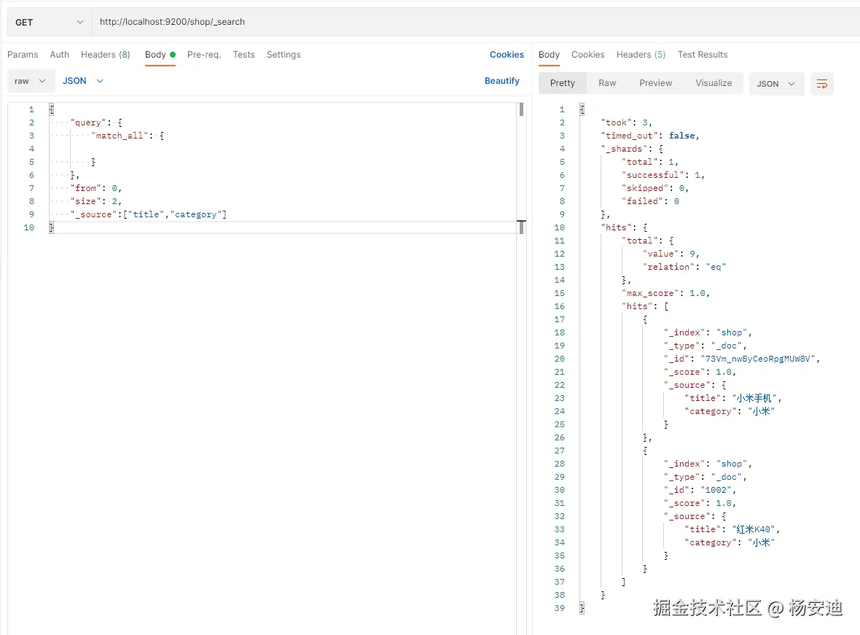
Task: Click the _id "1002" value
Action: tap(716, 490)
